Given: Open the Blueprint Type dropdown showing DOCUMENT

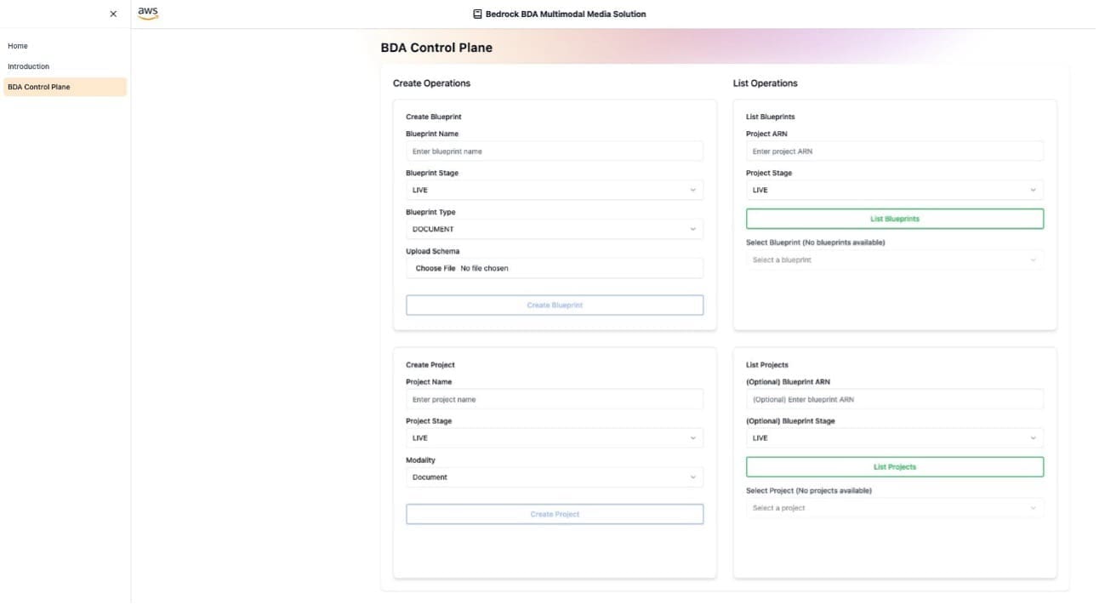Looking at the screenshot, I should tap(555, 228).
